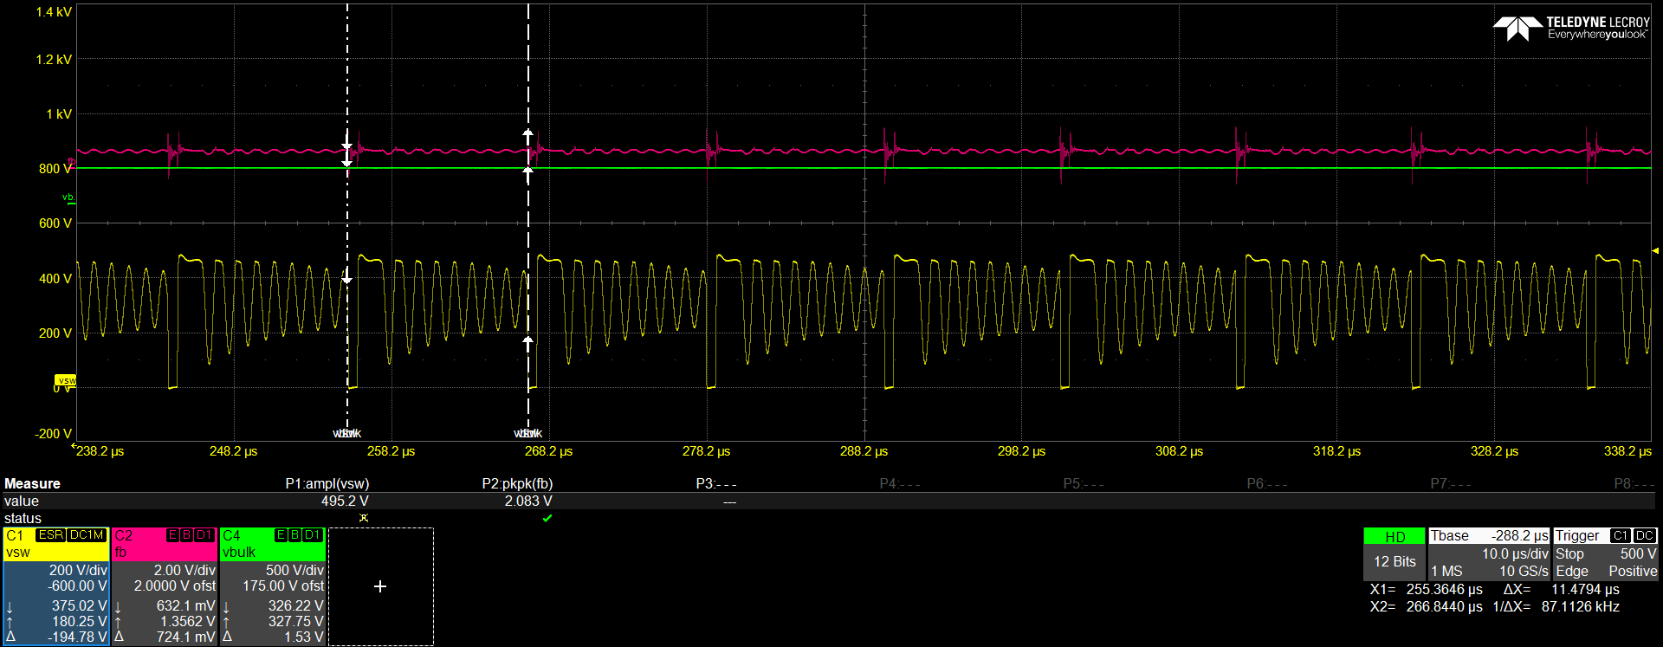Click the B badge on channel C2

[185, 535]
